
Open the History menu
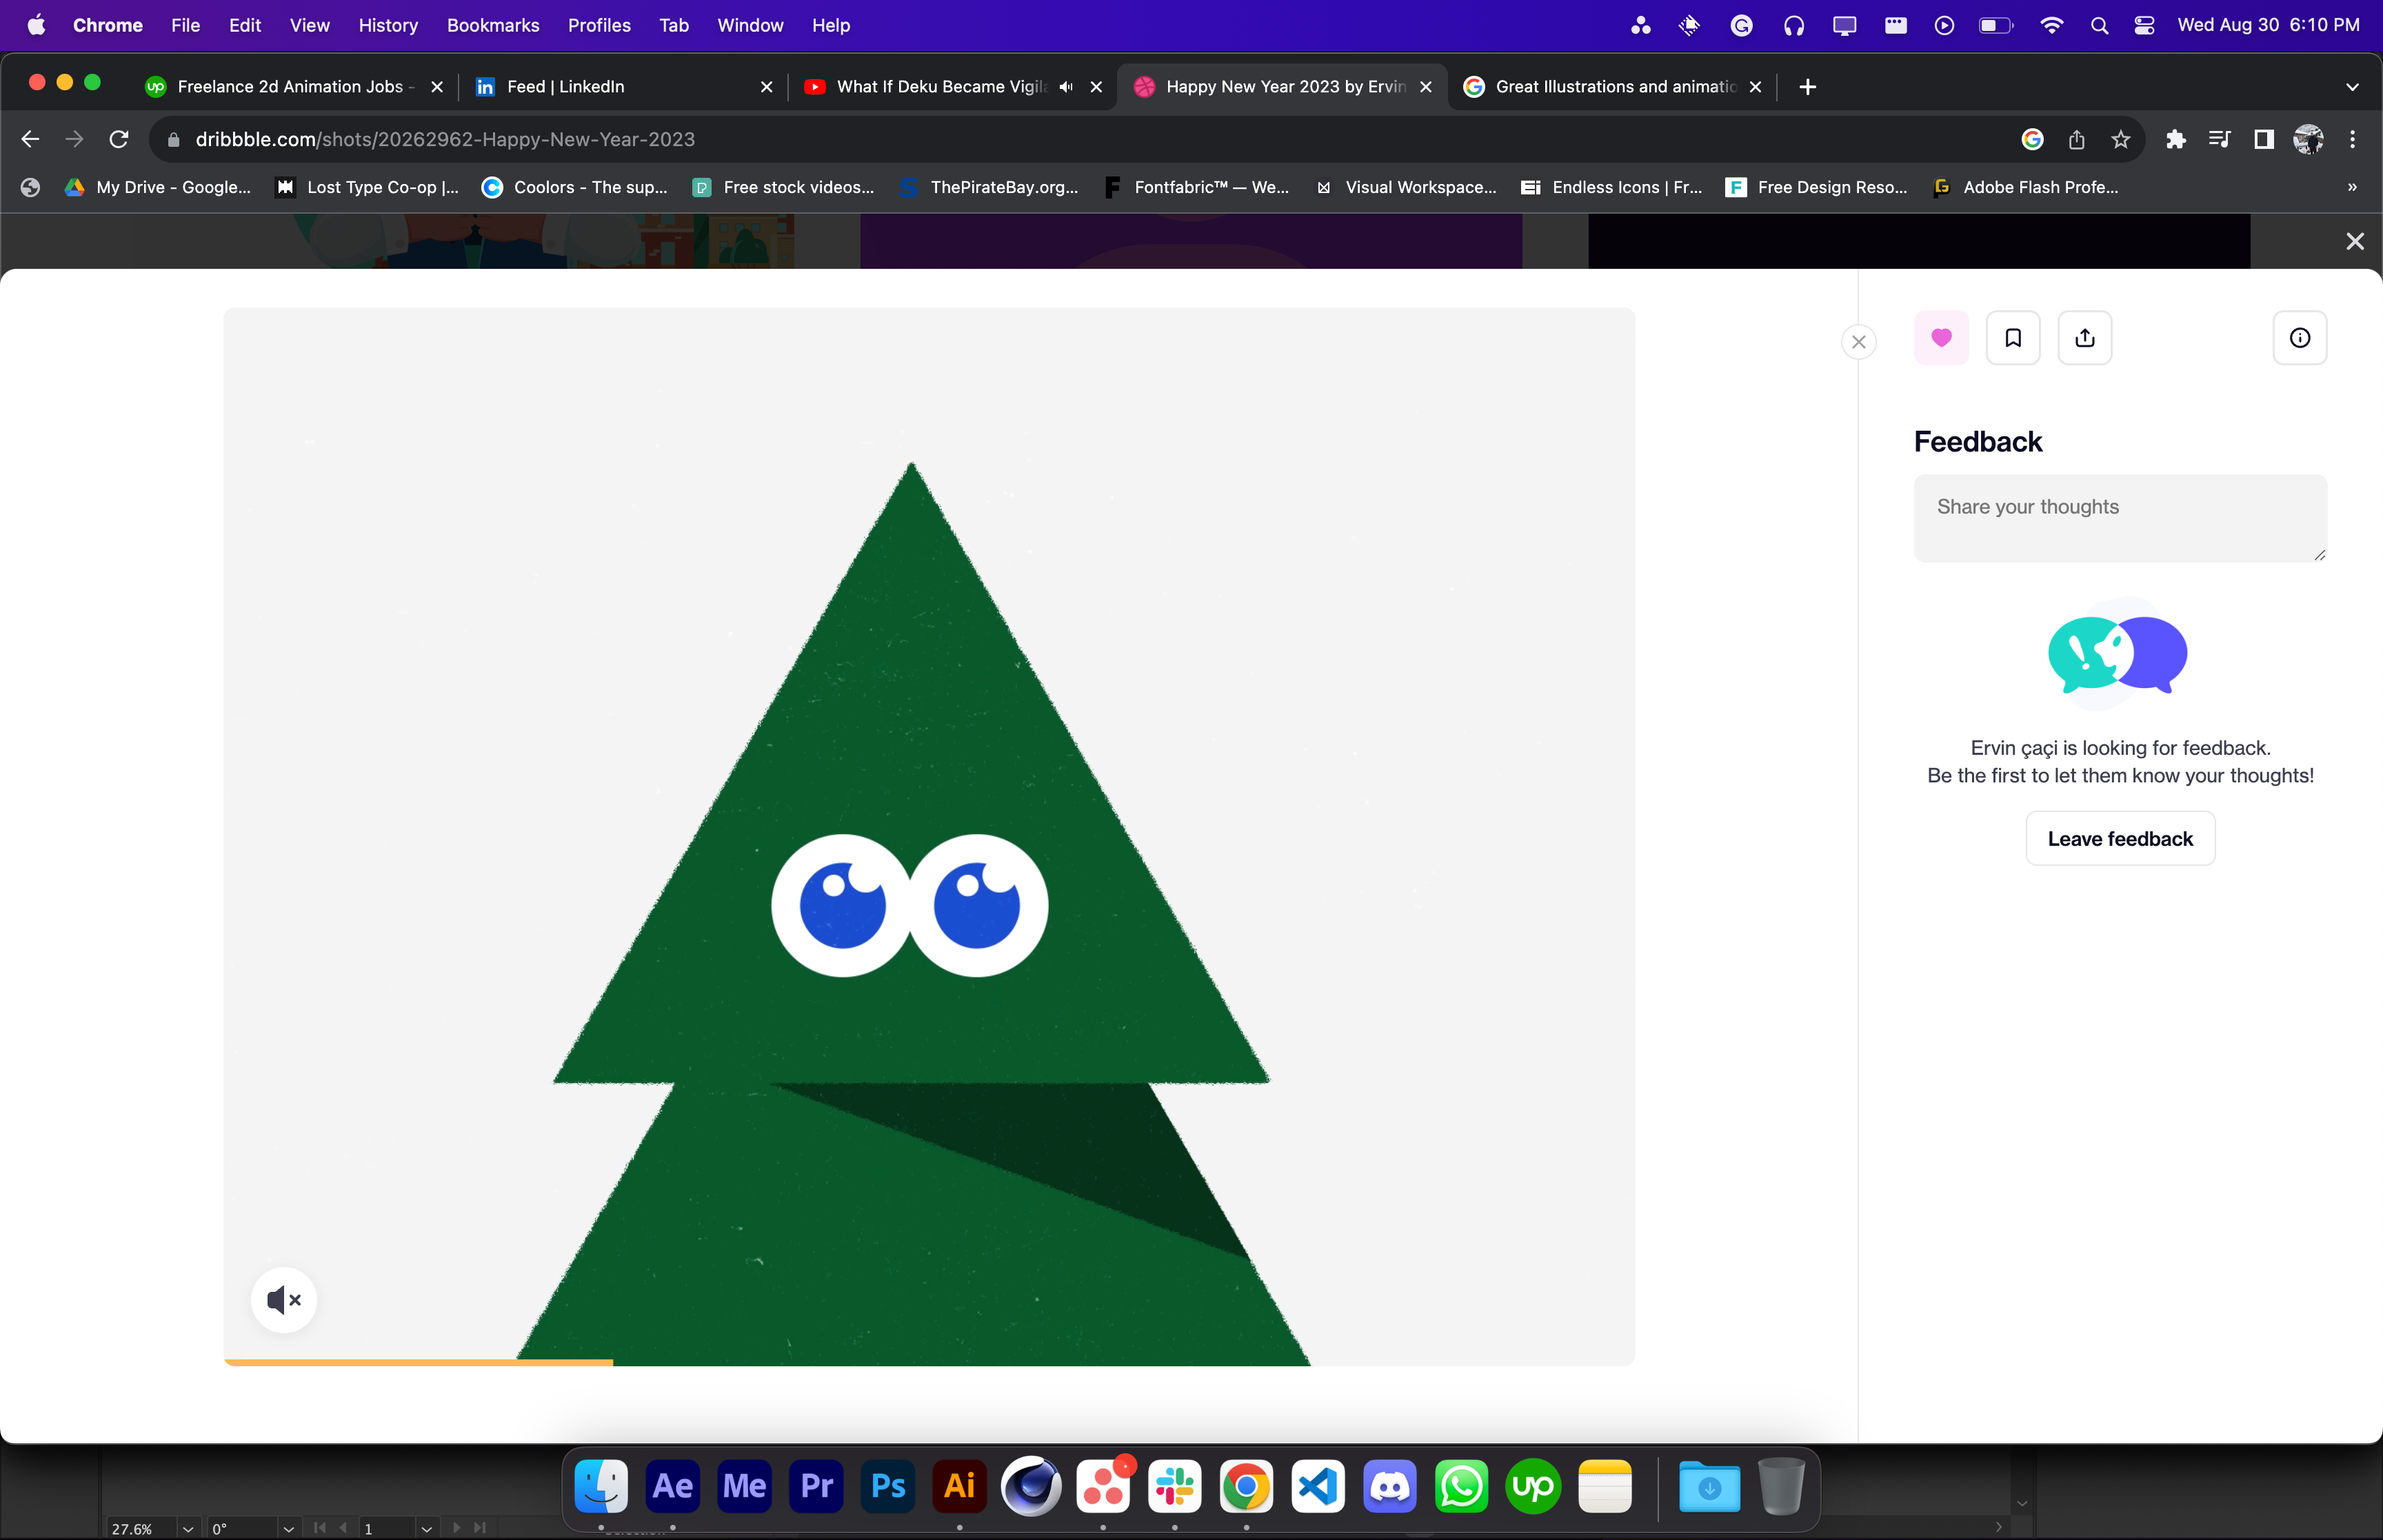[x=388, y=25]
